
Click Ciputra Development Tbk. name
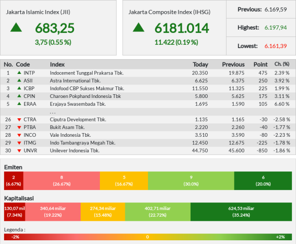pyautogui.click(x=78, y=120)
